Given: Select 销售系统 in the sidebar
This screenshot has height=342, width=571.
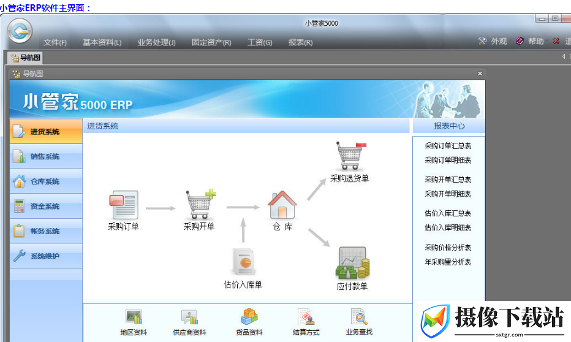Looking at the screenshot, I should (46, 157).
